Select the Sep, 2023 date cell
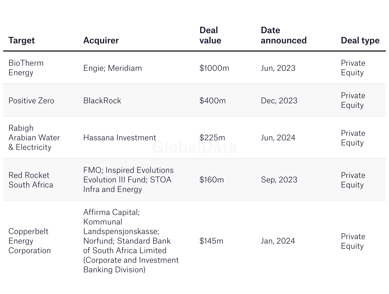This screenshot has width=389, height=294. (x=279, y=180)
